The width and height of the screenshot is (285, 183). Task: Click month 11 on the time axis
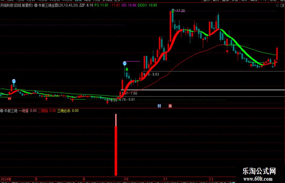pyautogui.click(x=165, y=179)
